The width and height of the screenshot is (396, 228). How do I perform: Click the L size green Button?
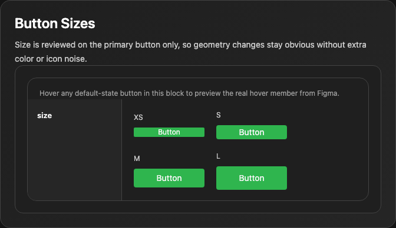tap(252, 178)
